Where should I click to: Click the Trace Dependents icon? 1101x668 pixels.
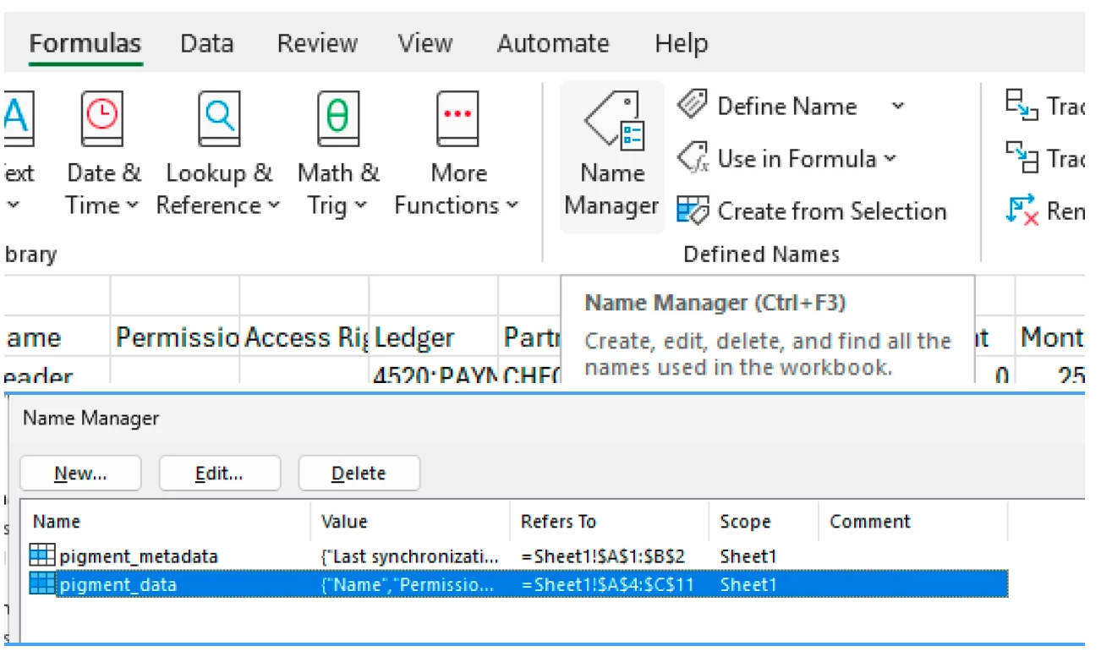pos(1022,158)
